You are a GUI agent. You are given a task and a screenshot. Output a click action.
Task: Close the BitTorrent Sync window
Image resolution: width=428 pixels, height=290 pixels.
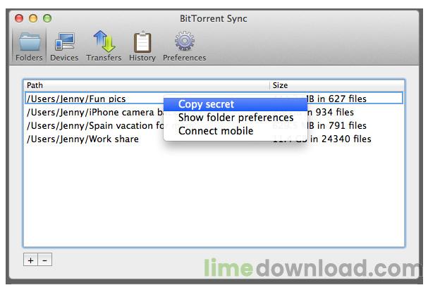[19, 18]
